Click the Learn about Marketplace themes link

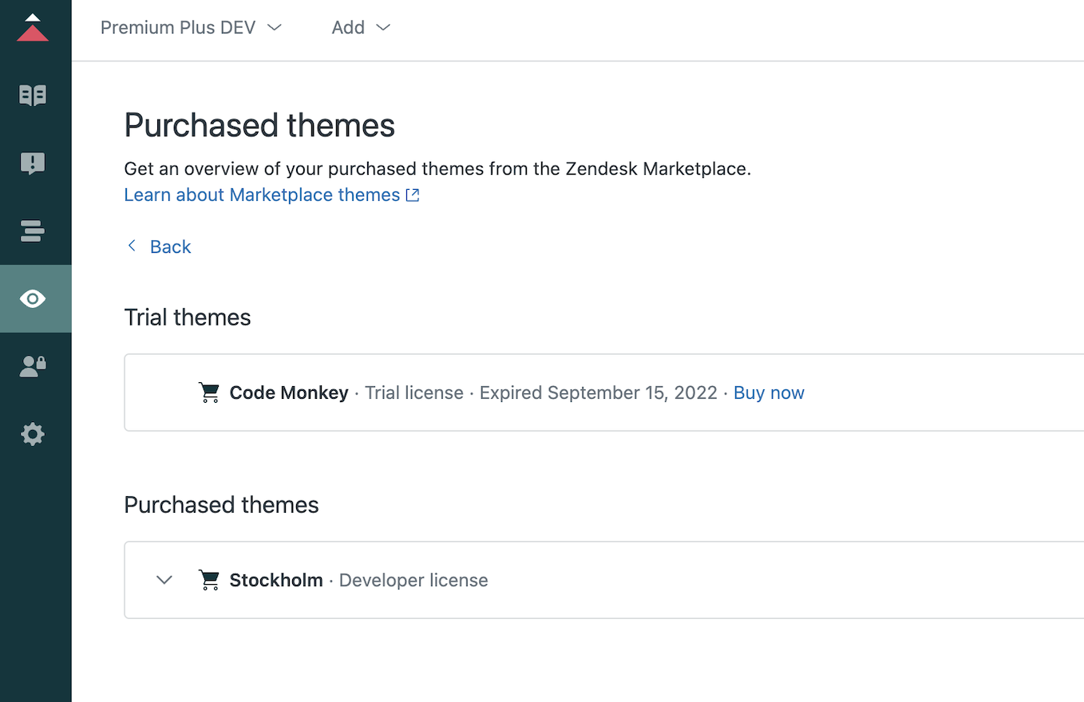click(272, 195)
